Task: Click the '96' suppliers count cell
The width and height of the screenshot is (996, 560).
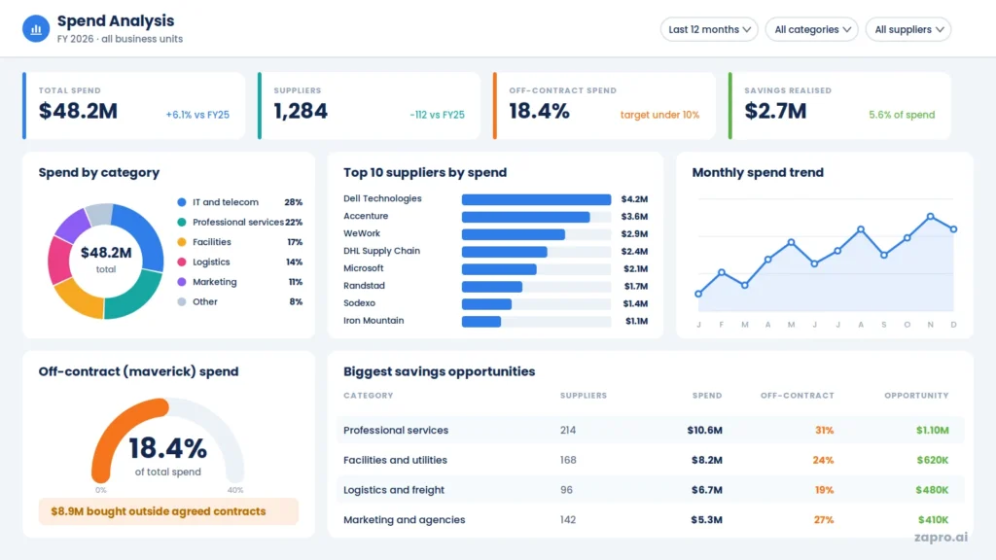Action: point(566,490)
